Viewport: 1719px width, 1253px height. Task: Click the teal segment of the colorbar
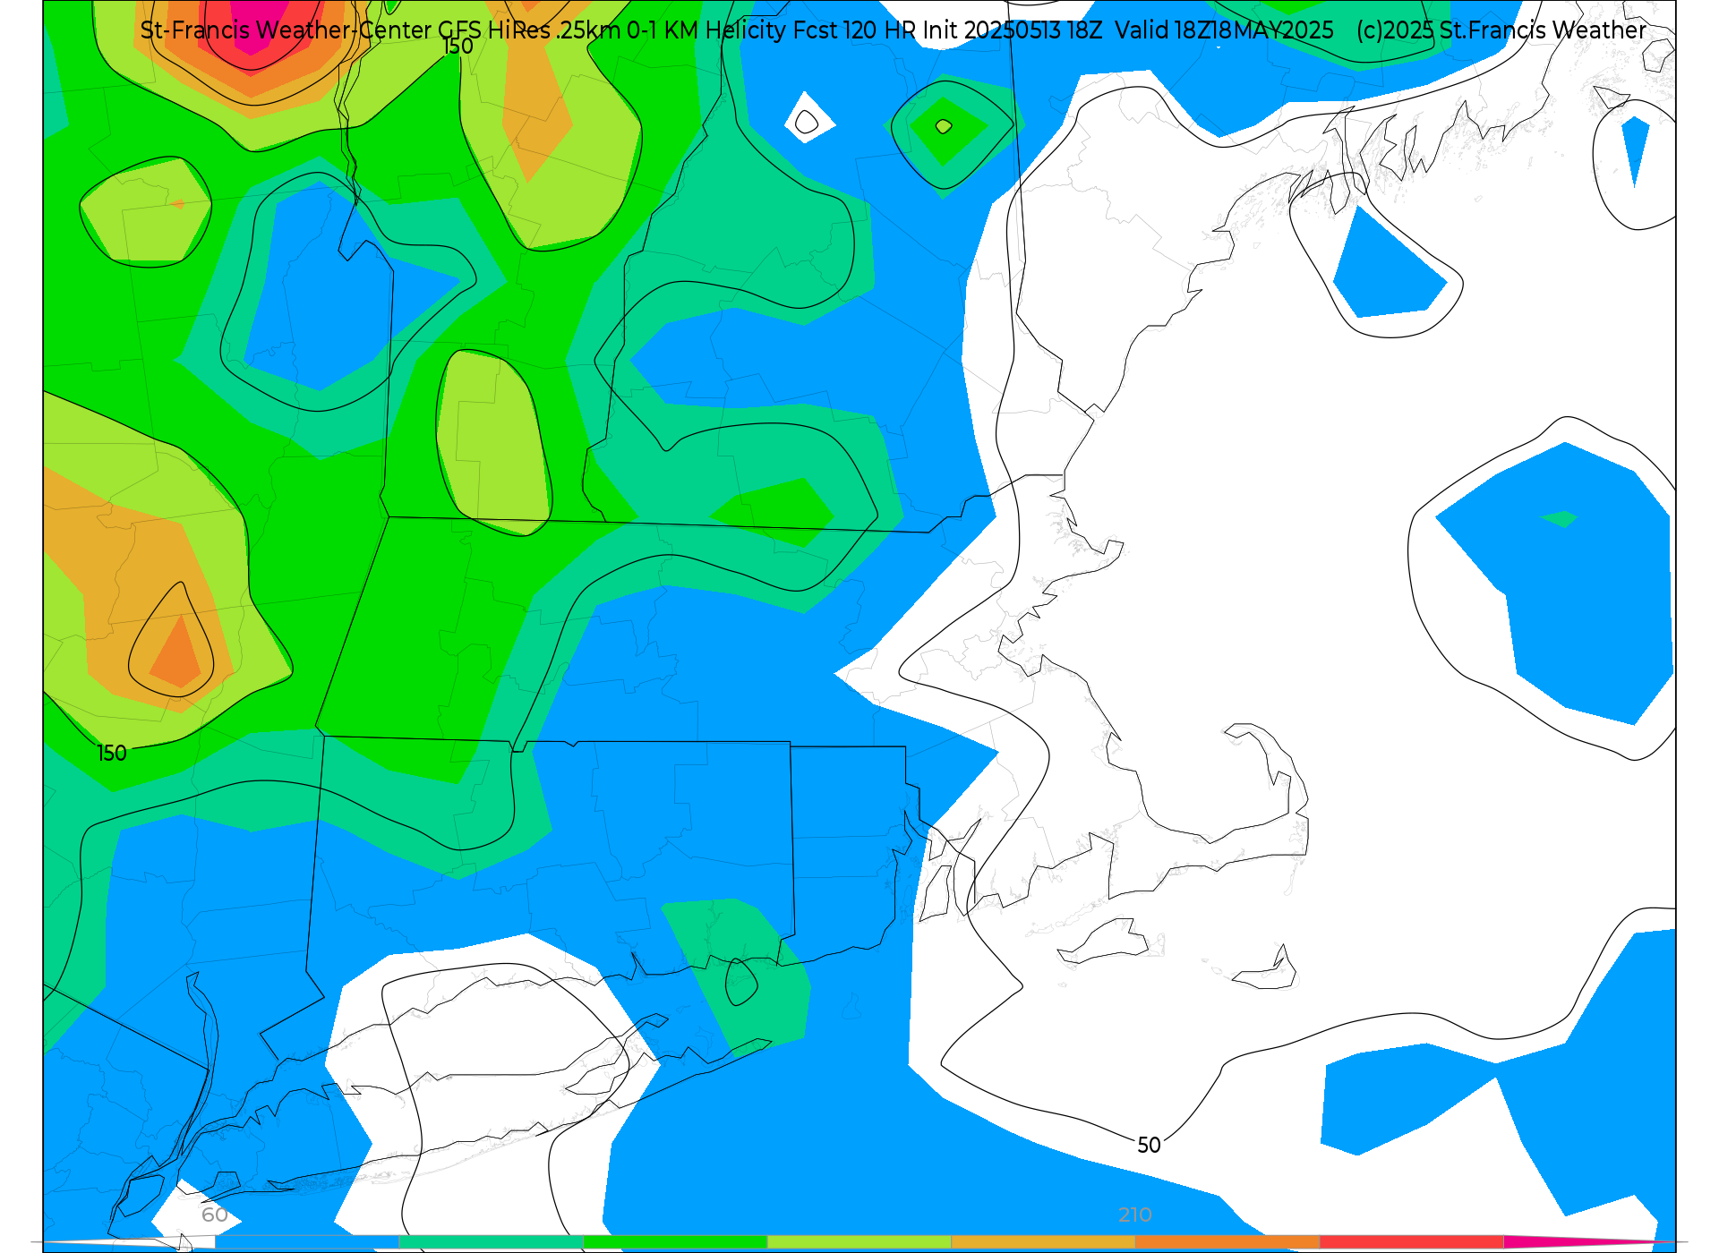[491, 1242]
